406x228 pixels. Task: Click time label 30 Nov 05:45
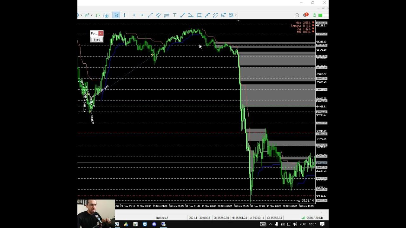[241, 206]
